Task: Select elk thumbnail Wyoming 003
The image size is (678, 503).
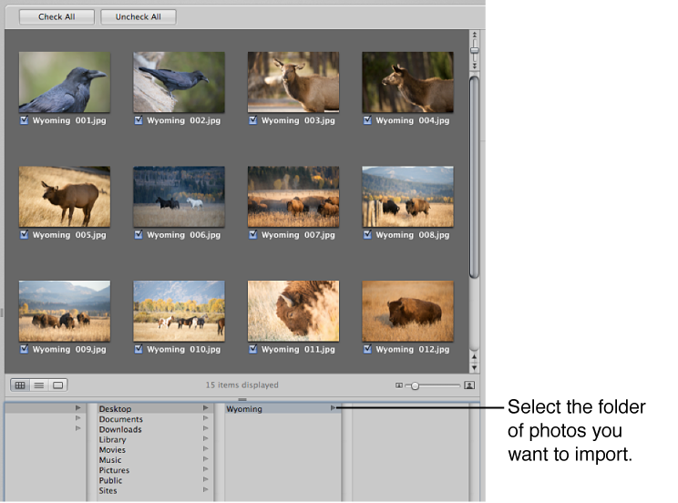Action: tap(293, 82)
